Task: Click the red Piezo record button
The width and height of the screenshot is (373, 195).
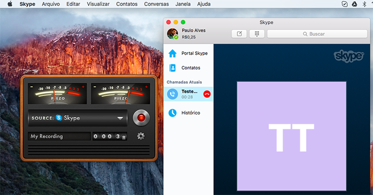Action: coord(141,118)
